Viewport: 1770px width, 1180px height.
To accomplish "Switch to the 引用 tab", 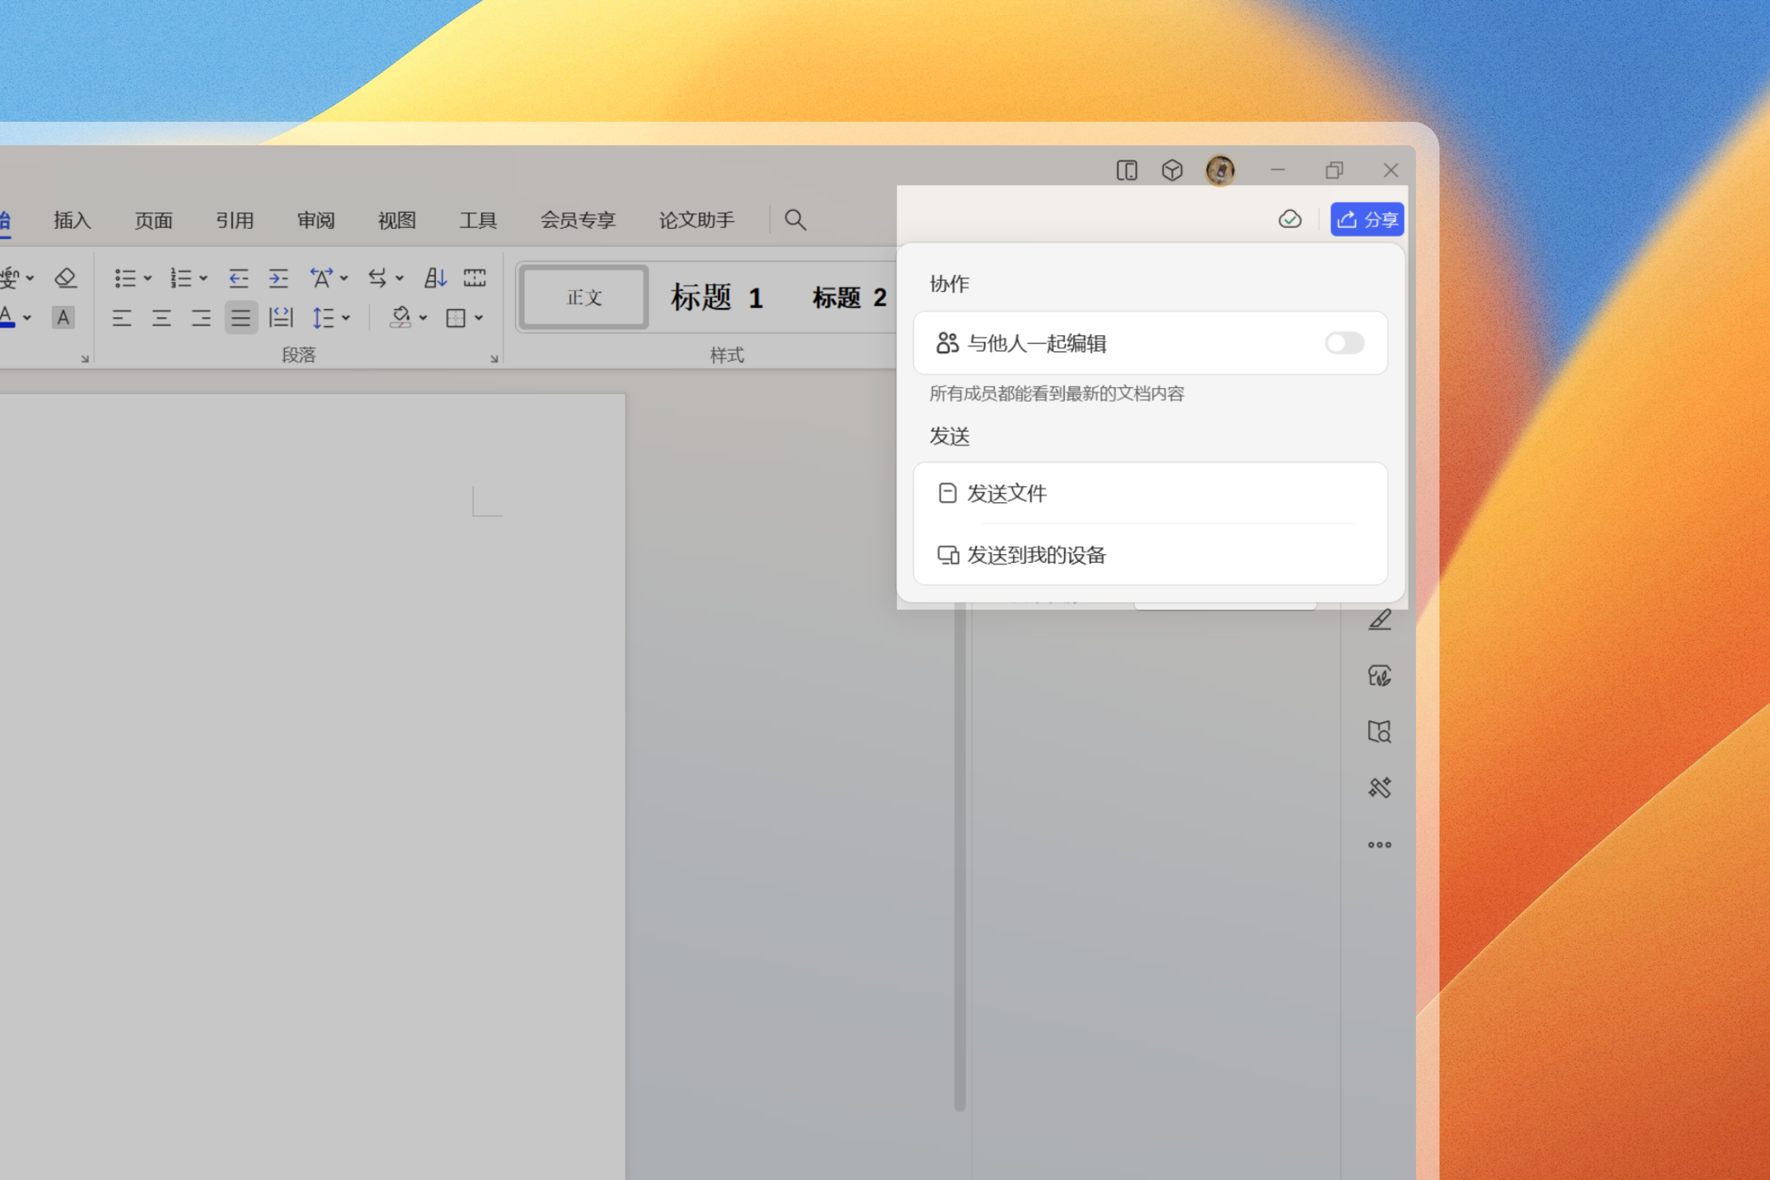I will [235, 220].
